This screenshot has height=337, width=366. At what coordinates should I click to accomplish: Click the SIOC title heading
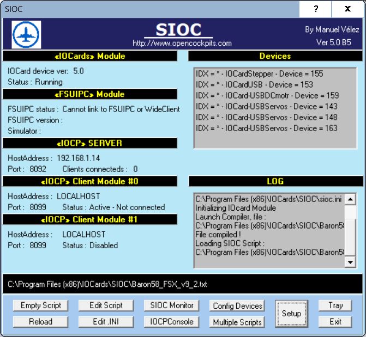[178, 30]
